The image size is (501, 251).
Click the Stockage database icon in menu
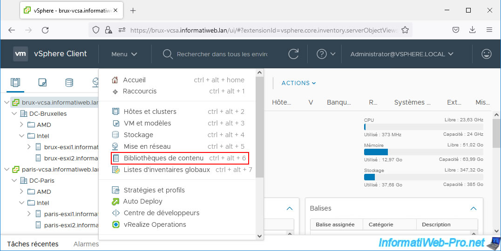click(115, 135)
